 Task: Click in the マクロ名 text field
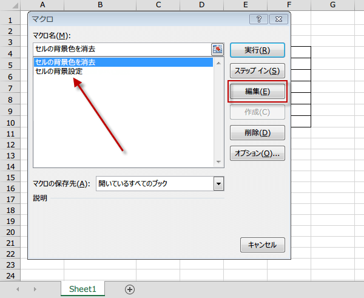(x=122, y=49)
